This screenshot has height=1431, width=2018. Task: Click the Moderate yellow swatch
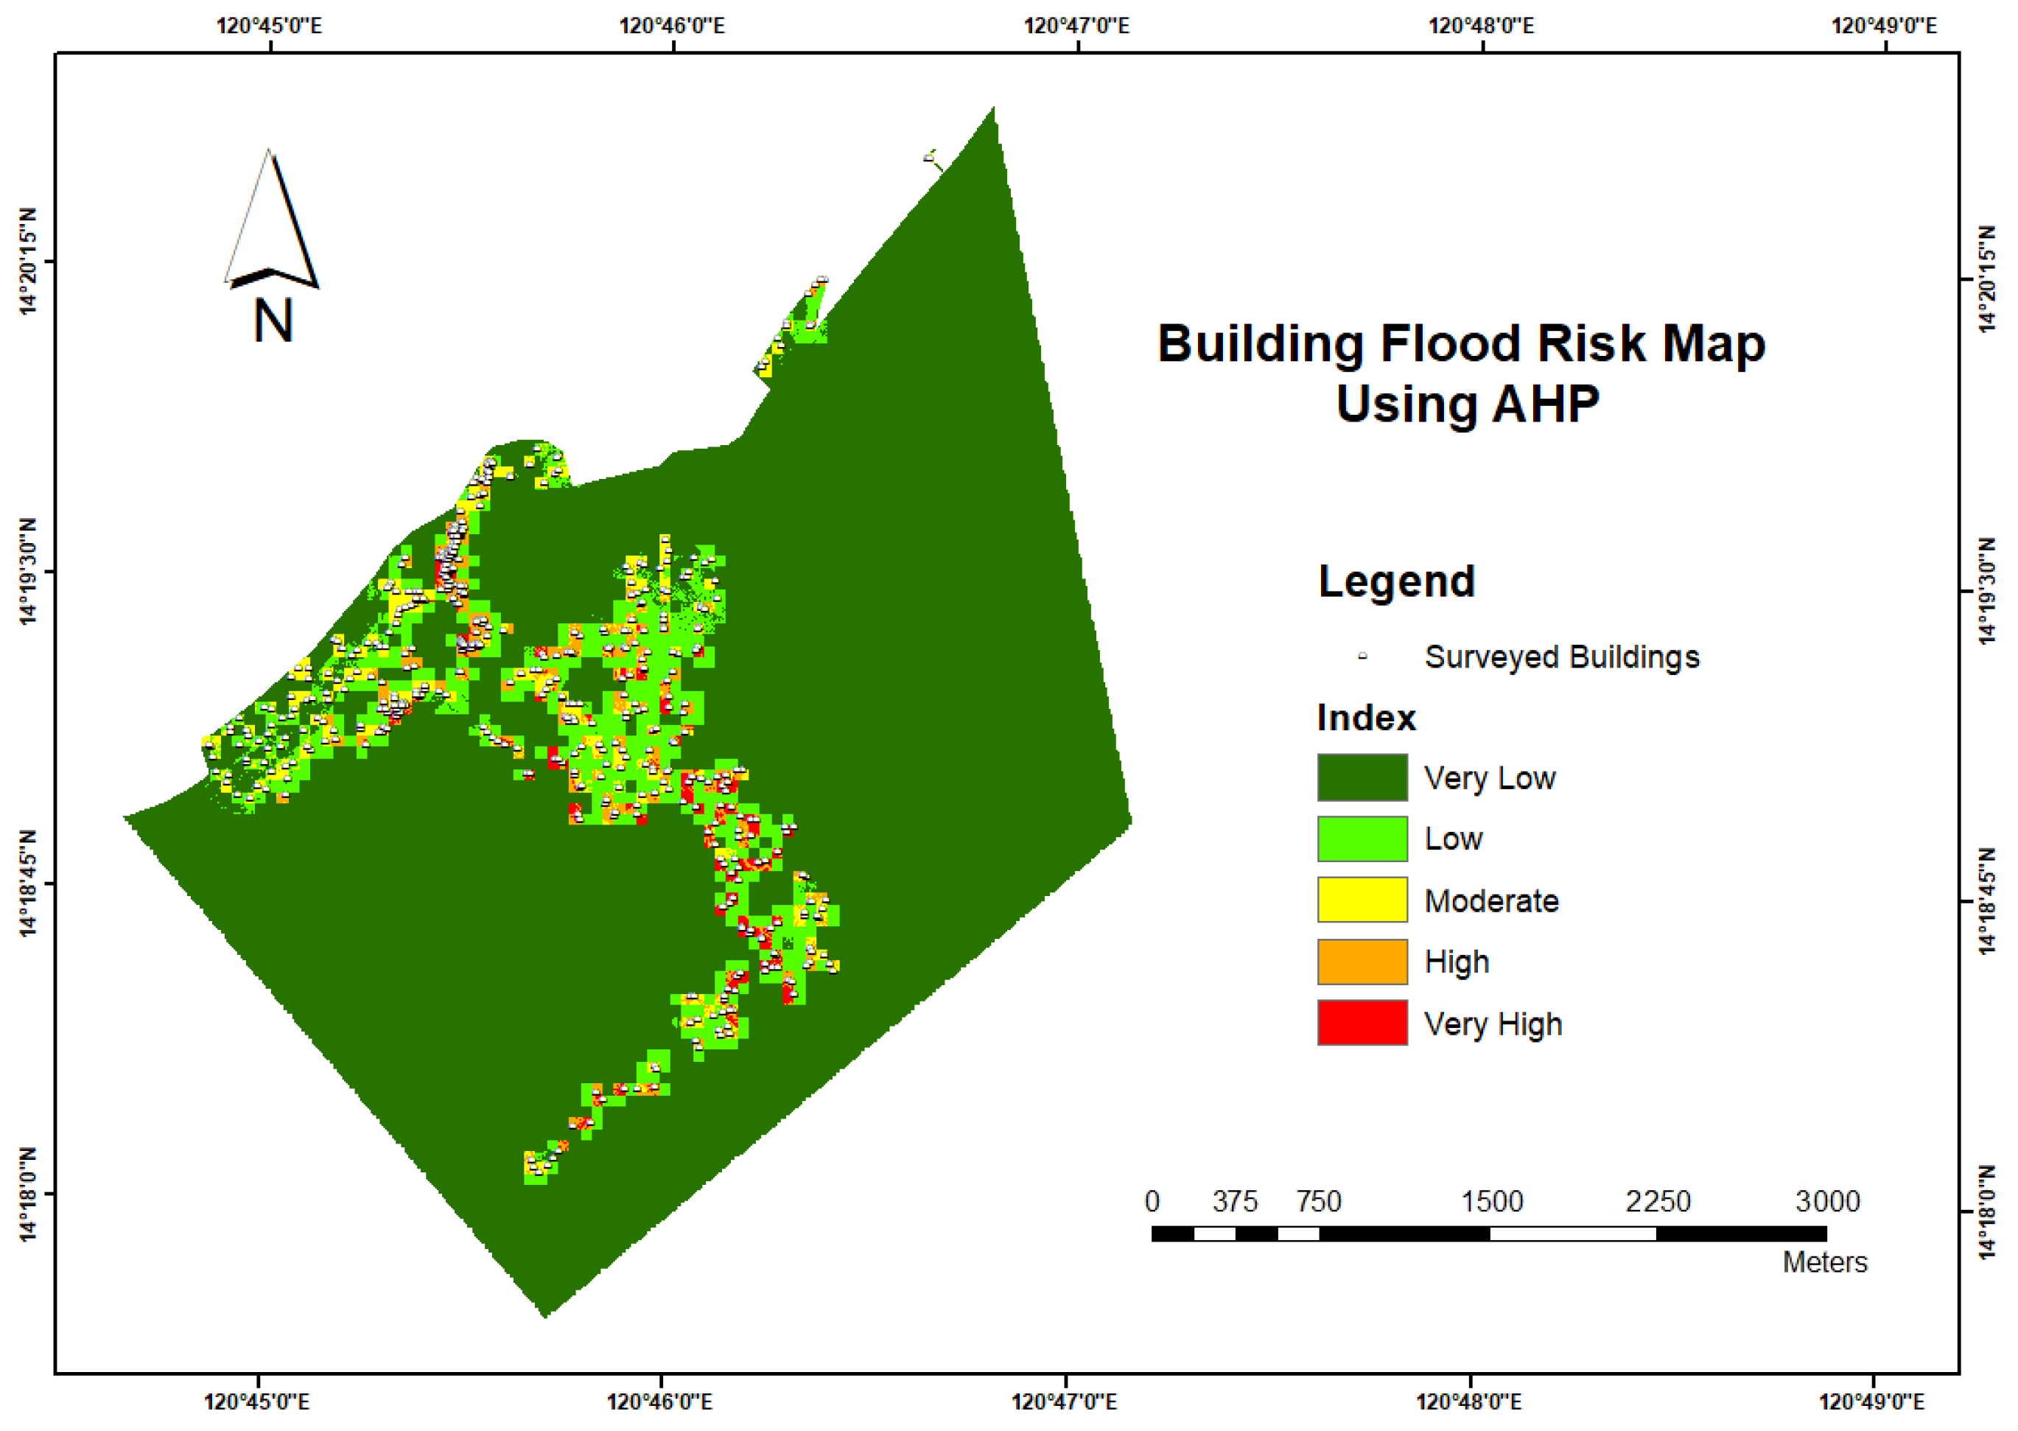[x=1362, y=900]
